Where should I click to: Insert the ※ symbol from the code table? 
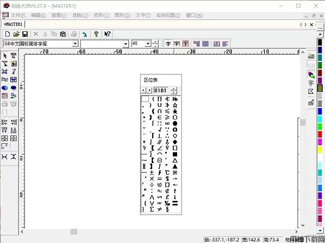(175, 173)
